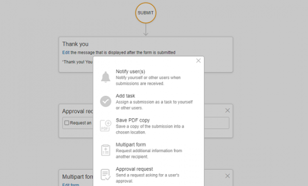Image resolution: width=308 pixels, height=186 pixels.
Task: Click 'Notify yourself or other users' description
Action: tap(148, 80)
